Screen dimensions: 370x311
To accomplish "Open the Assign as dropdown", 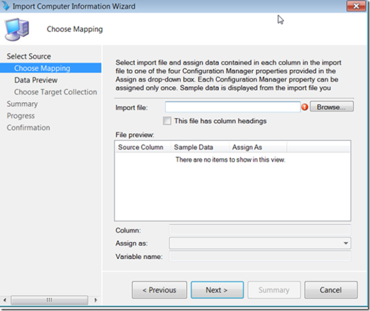I will [260, 243].
